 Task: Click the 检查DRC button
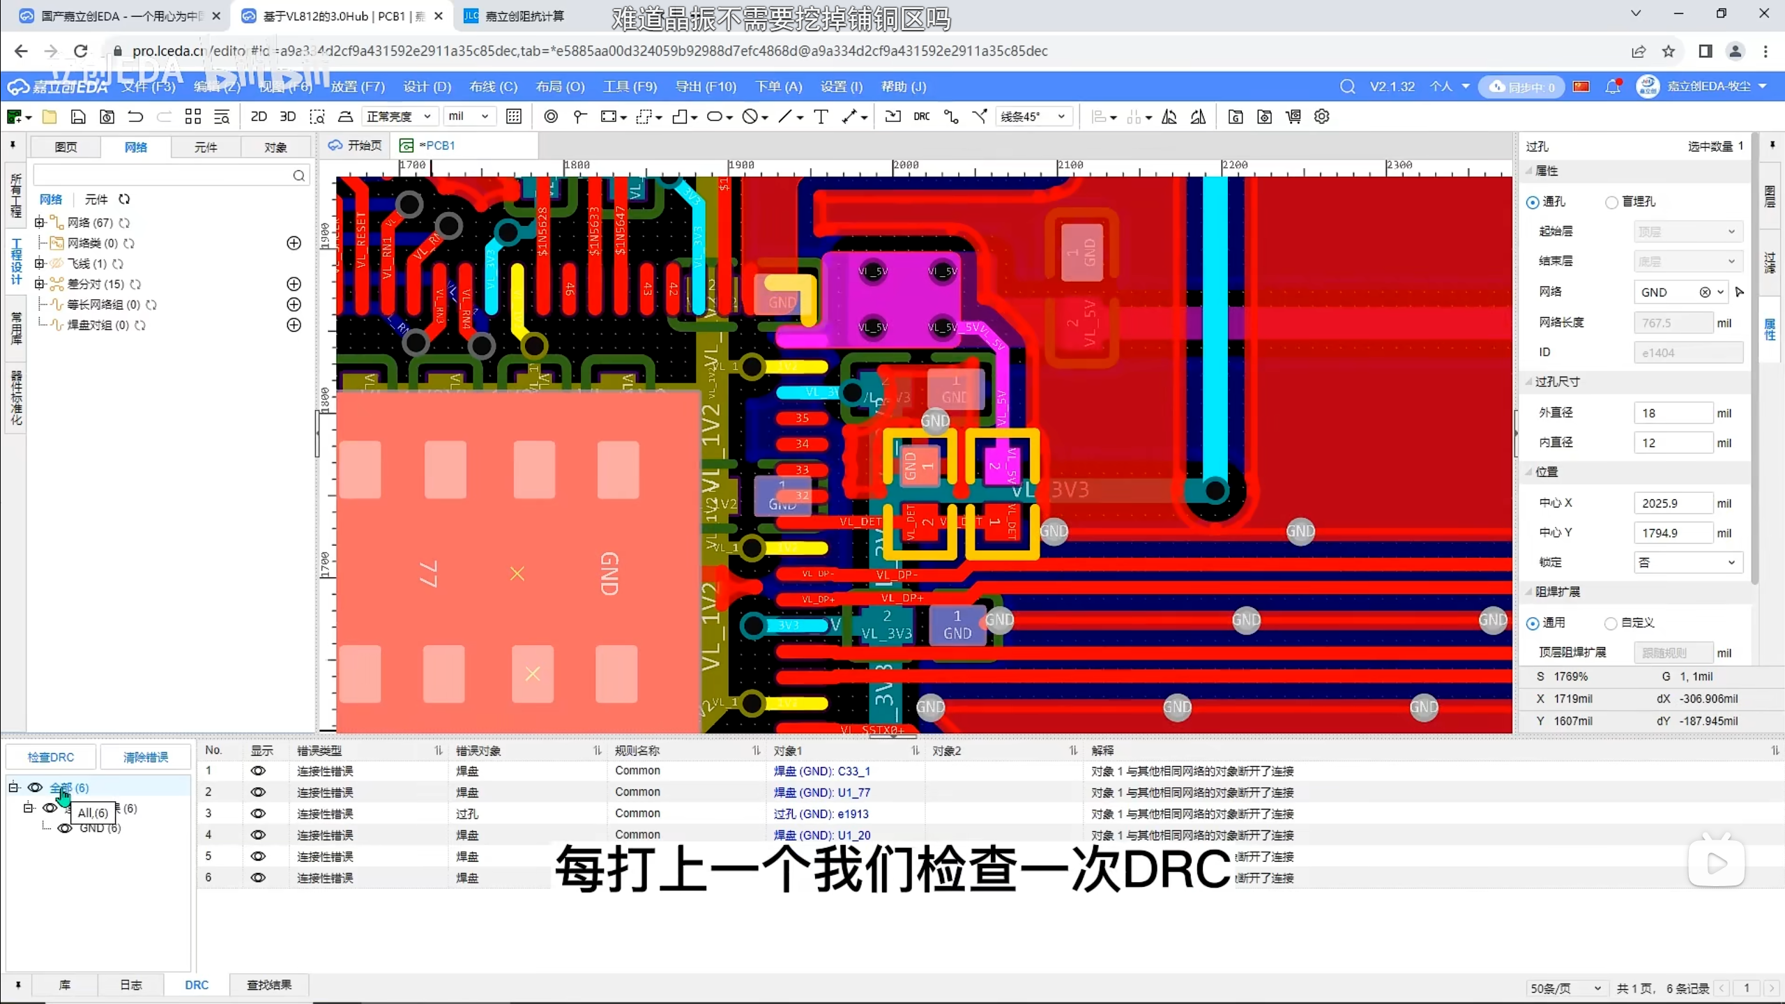coord(50,757)
